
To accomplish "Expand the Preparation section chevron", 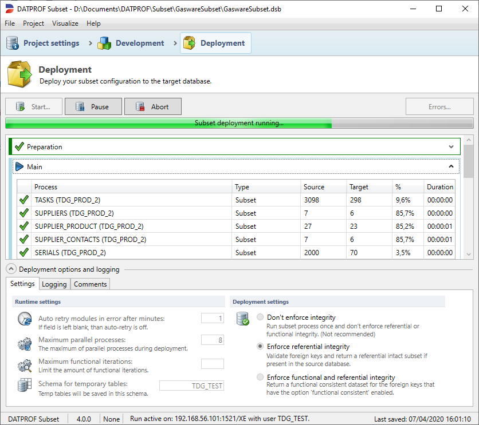I will point(451,147).
